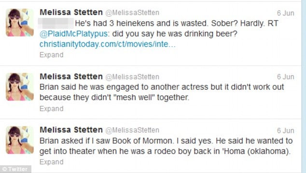The width and height of the screenshot is (306, 173).
Task: Open the @PlaidMcPlatypus mention link
Action: 73,34
